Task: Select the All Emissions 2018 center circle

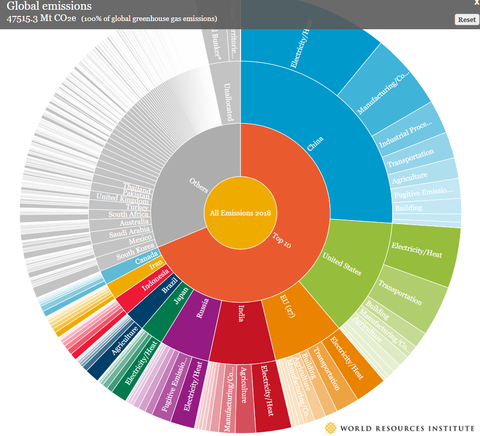Action: (240, 212)
